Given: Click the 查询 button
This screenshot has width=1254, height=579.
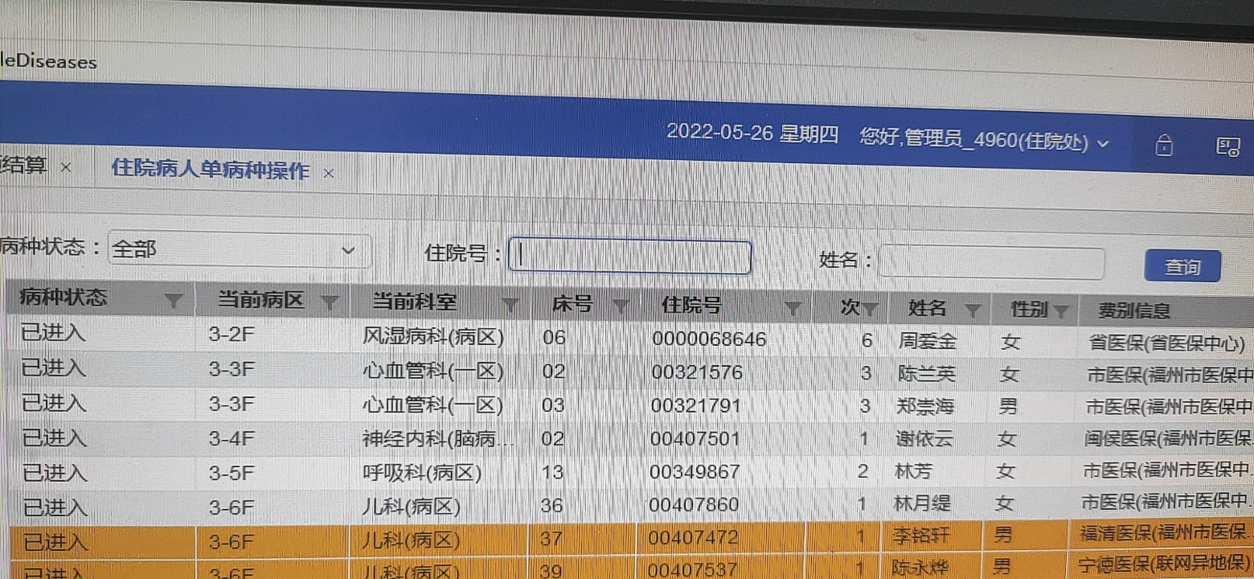Looking at the screenshot, I should click(1182, 266).
